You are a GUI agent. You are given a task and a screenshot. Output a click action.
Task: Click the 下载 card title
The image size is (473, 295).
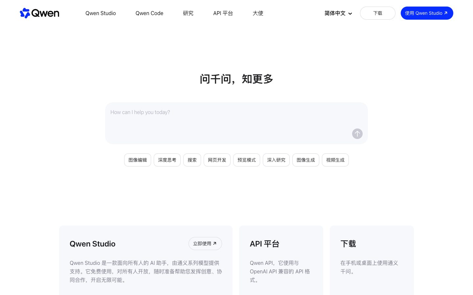(x=348, y=244)
